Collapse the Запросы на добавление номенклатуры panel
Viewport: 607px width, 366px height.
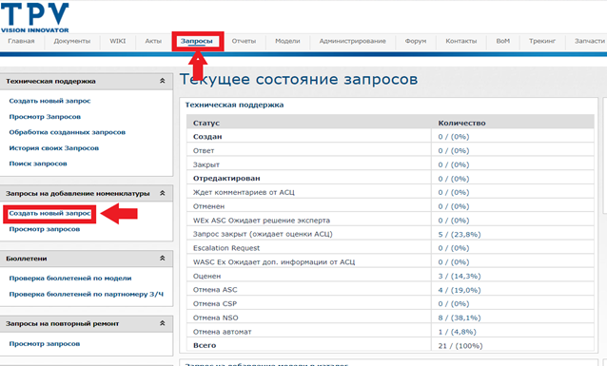pyautogui.click(x=162, y=193)
